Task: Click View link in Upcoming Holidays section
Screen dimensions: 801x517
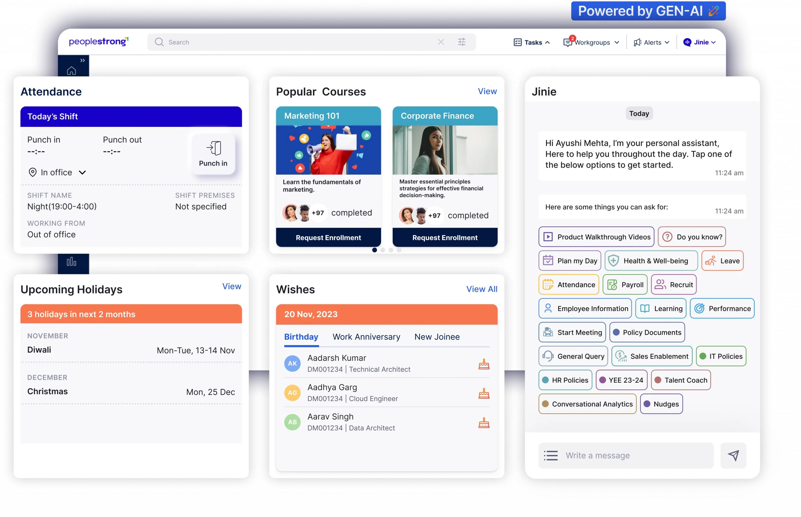Action: [x=231, y=286]
